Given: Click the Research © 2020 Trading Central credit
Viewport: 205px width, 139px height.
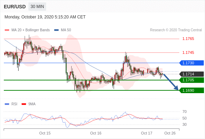Looking at the screenshot, I should (176, 30).
